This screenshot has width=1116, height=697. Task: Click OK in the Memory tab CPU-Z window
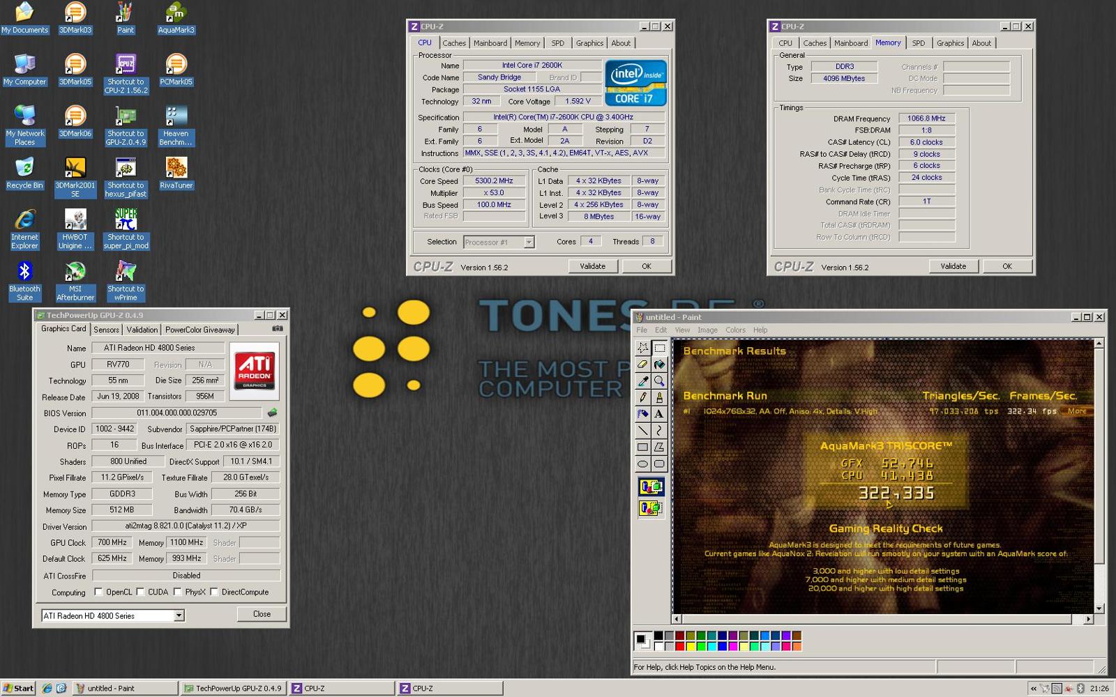[1006, 266]
